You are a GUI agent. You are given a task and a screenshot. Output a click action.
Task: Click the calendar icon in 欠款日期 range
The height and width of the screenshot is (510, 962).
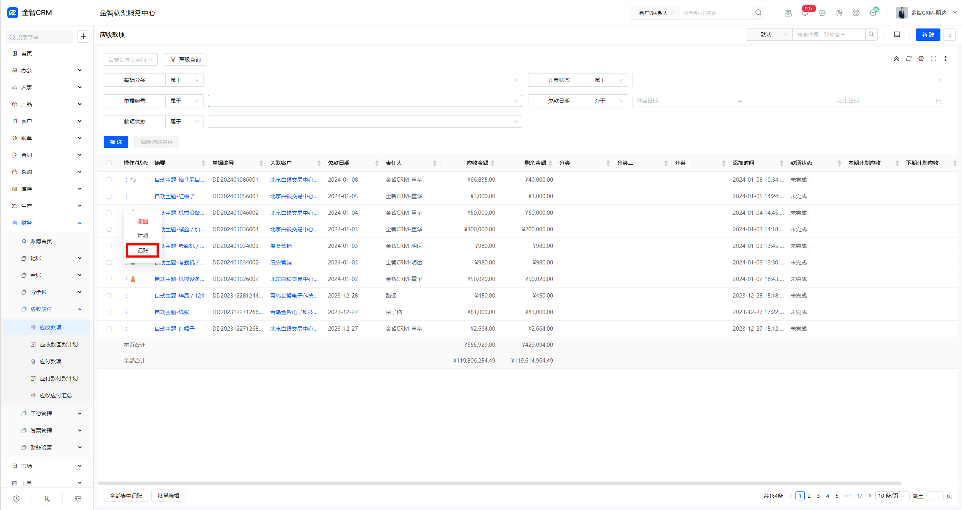tap(939, 101)
